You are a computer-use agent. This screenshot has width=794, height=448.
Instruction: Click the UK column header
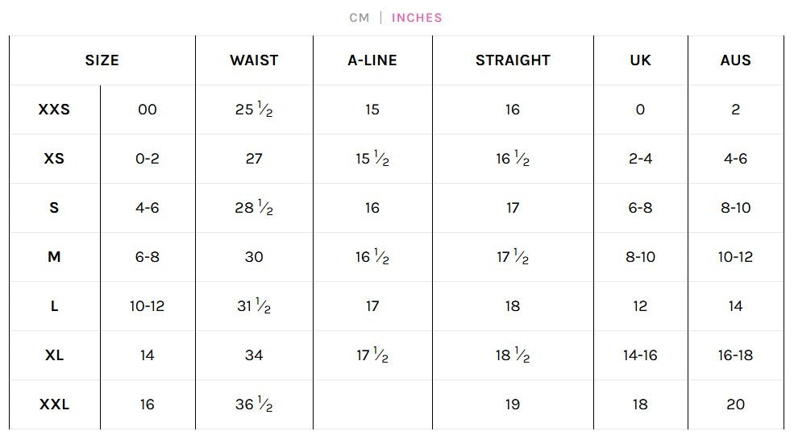pos(641,60)
